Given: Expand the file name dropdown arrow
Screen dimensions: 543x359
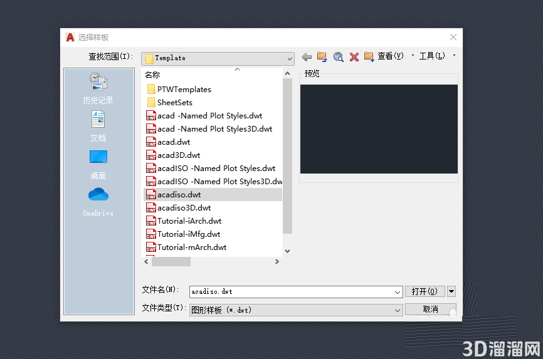Looking at the screenshot, I should 398,292.
